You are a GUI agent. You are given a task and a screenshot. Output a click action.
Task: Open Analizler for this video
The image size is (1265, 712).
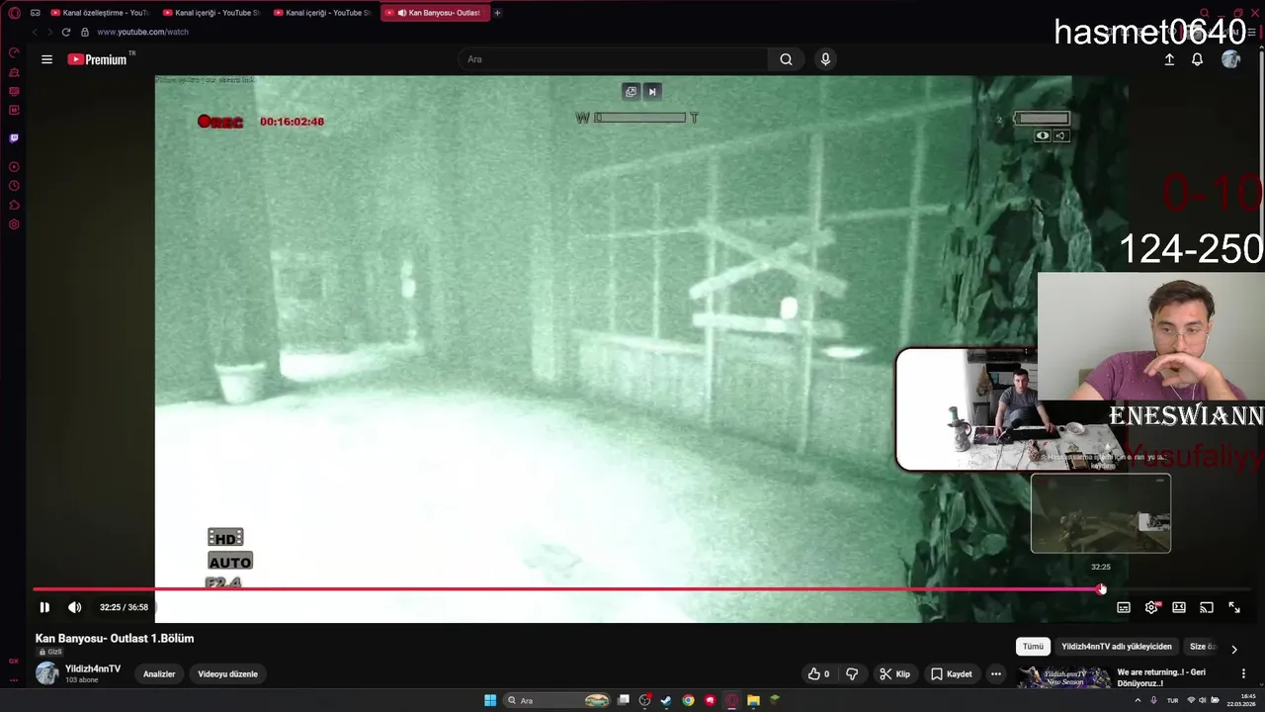coord(159,674)
